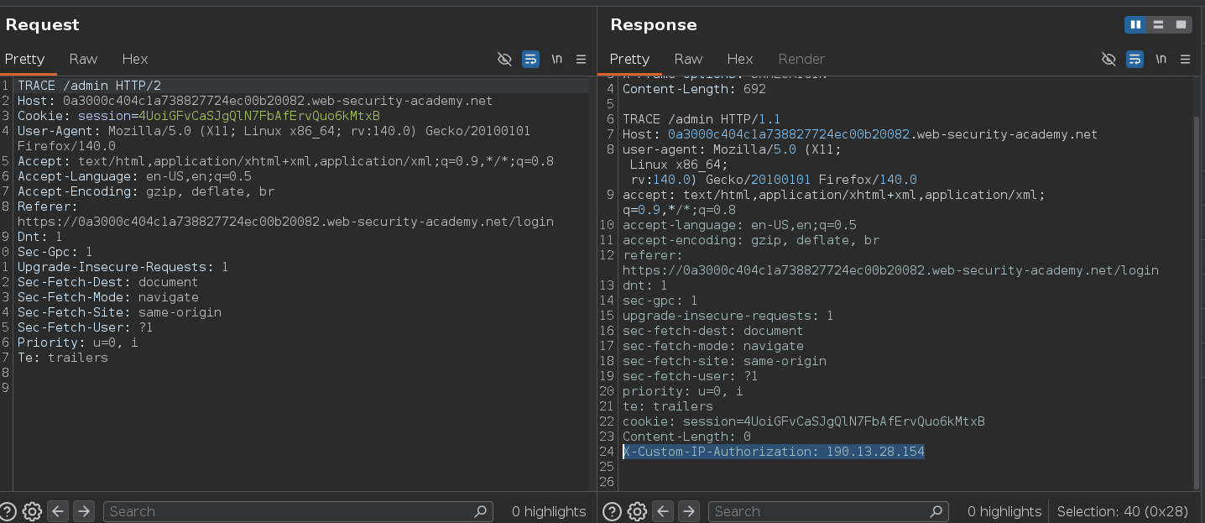Switch to Raw tab in Response

688,59
